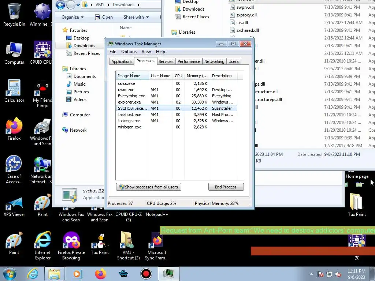Open the CPUID CPU-Z desktop icon near the Computer icon

(x=42, y=53)
